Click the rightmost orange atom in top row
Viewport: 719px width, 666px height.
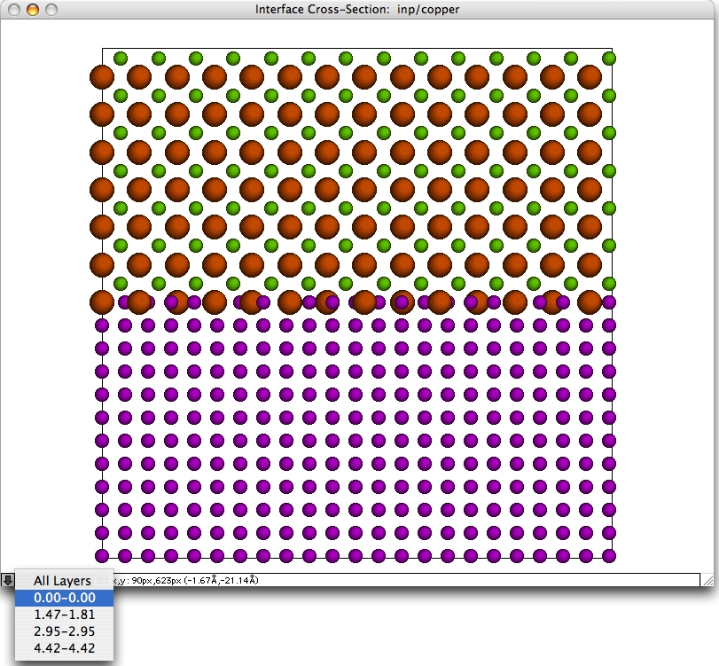[590, 76]
